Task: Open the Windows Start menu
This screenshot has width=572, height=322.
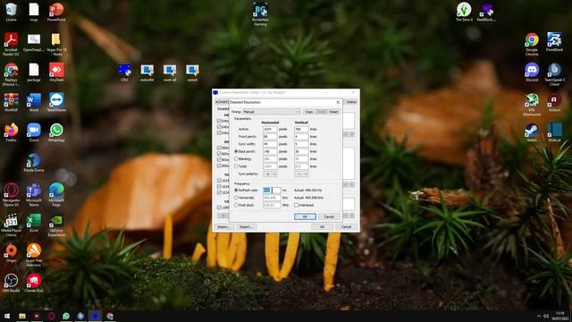Action: [7, 316]
